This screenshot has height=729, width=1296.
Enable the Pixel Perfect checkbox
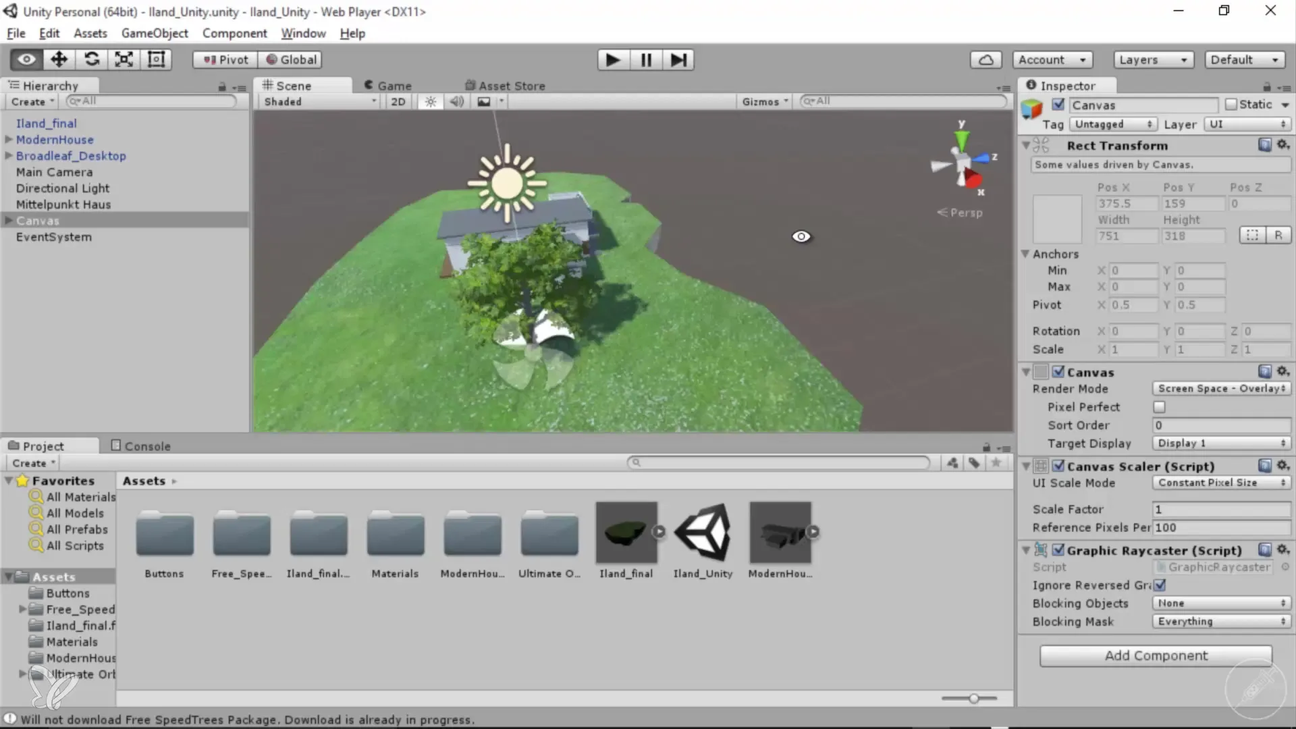pyautogui.click(x=1159, y=407)
